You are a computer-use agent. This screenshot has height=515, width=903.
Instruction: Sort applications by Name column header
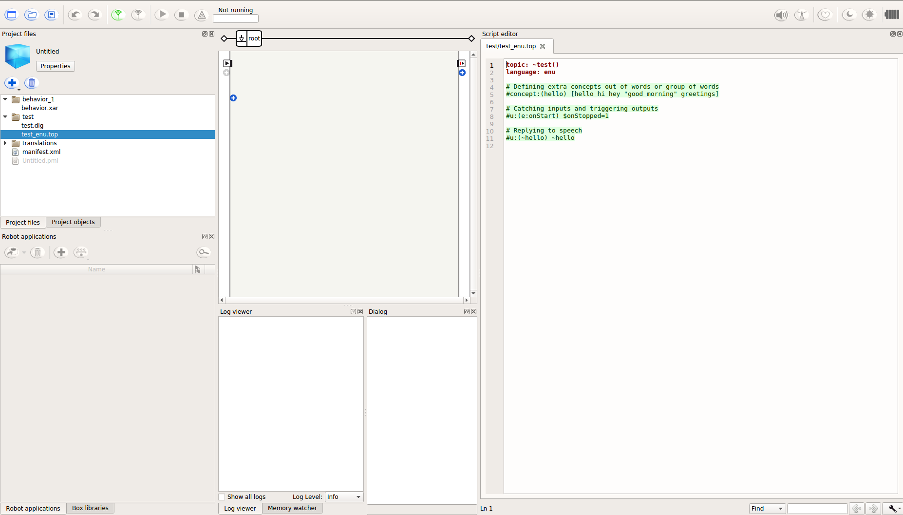96,269
